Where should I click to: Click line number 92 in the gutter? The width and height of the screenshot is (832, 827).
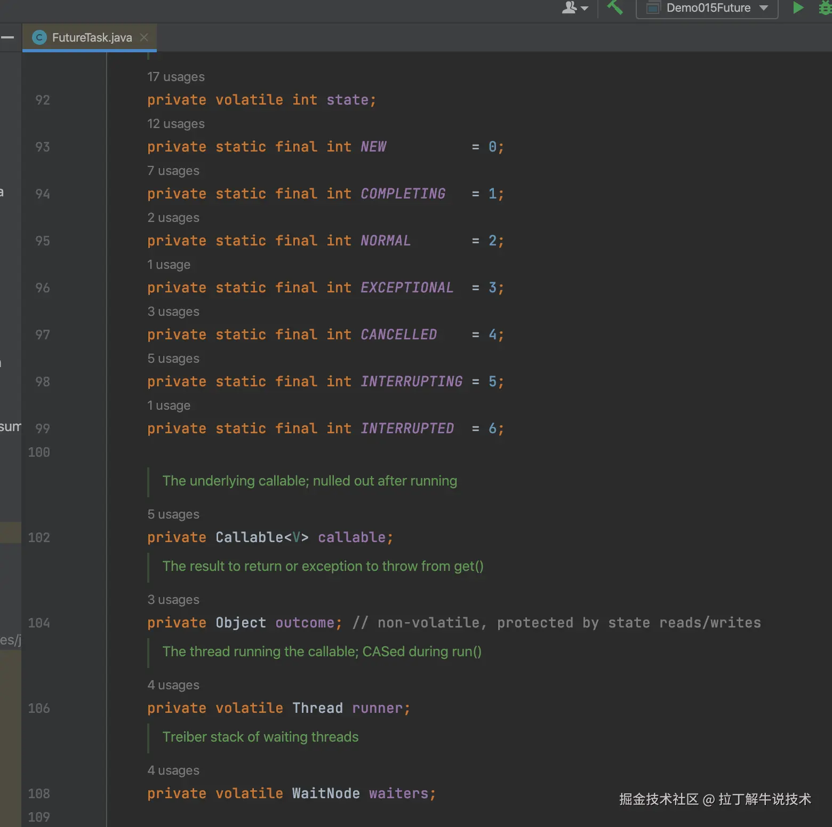coord(42,100)
